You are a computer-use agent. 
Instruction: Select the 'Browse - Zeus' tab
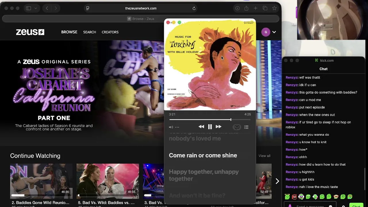141,19
